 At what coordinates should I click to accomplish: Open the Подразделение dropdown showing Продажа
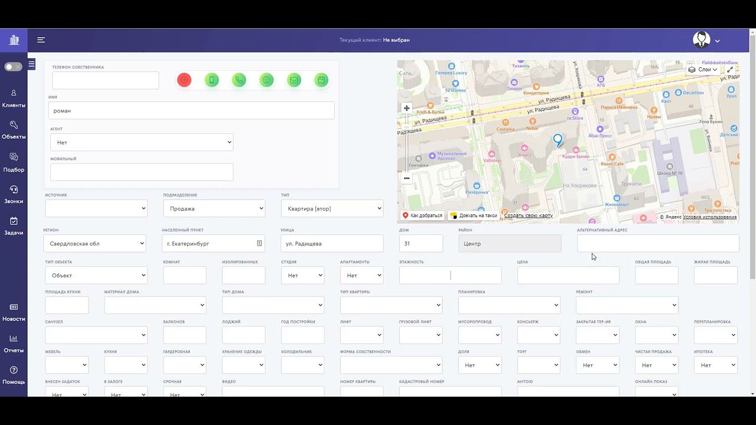point(214,208)
